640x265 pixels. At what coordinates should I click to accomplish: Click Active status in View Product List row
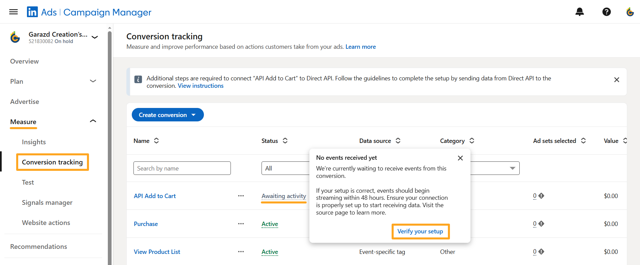(270, 252)
